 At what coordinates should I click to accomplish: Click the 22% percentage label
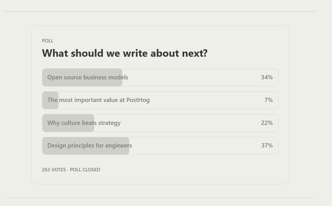point(266,123)
